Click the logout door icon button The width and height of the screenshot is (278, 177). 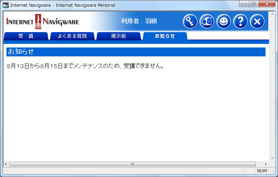point(207,21)
